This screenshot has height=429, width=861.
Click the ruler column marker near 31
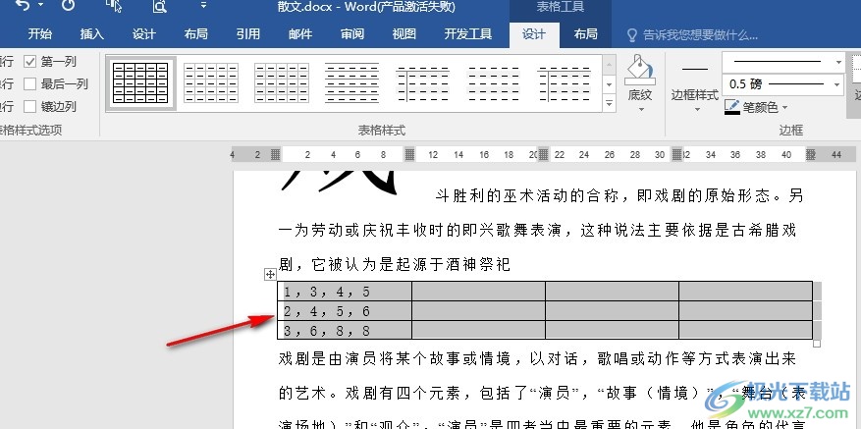[677, 155]
